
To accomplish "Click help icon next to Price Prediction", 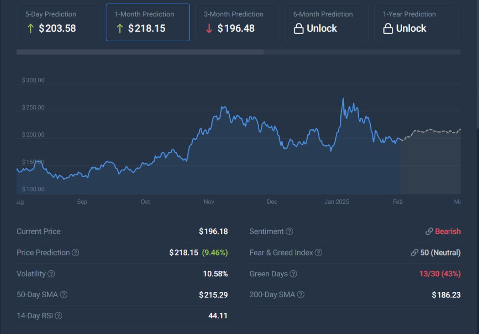I will pyautogui.click(x=75, y=253).
